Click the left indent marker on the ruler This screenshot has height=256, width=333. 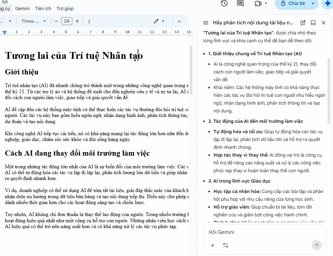pyautogui.click(x=5, y=32)
